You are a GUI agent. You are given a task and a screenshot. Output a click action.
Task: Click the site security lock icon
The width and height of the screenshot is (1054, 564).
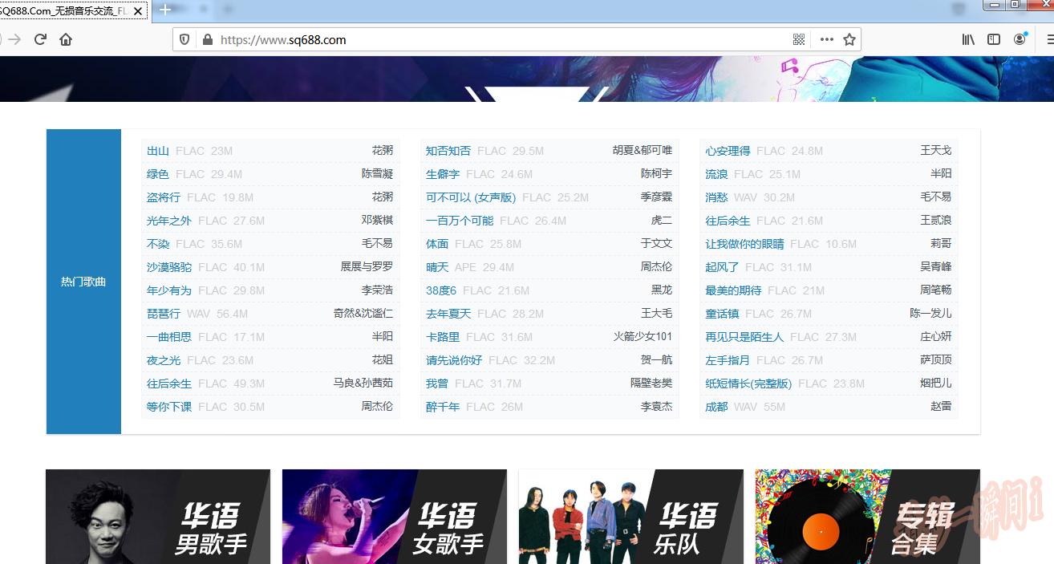point(206,39)
